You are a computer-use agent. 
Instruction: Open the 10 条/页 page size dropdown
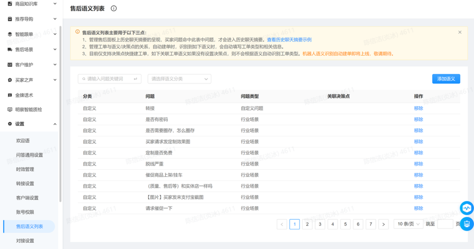tap(408, 224)
